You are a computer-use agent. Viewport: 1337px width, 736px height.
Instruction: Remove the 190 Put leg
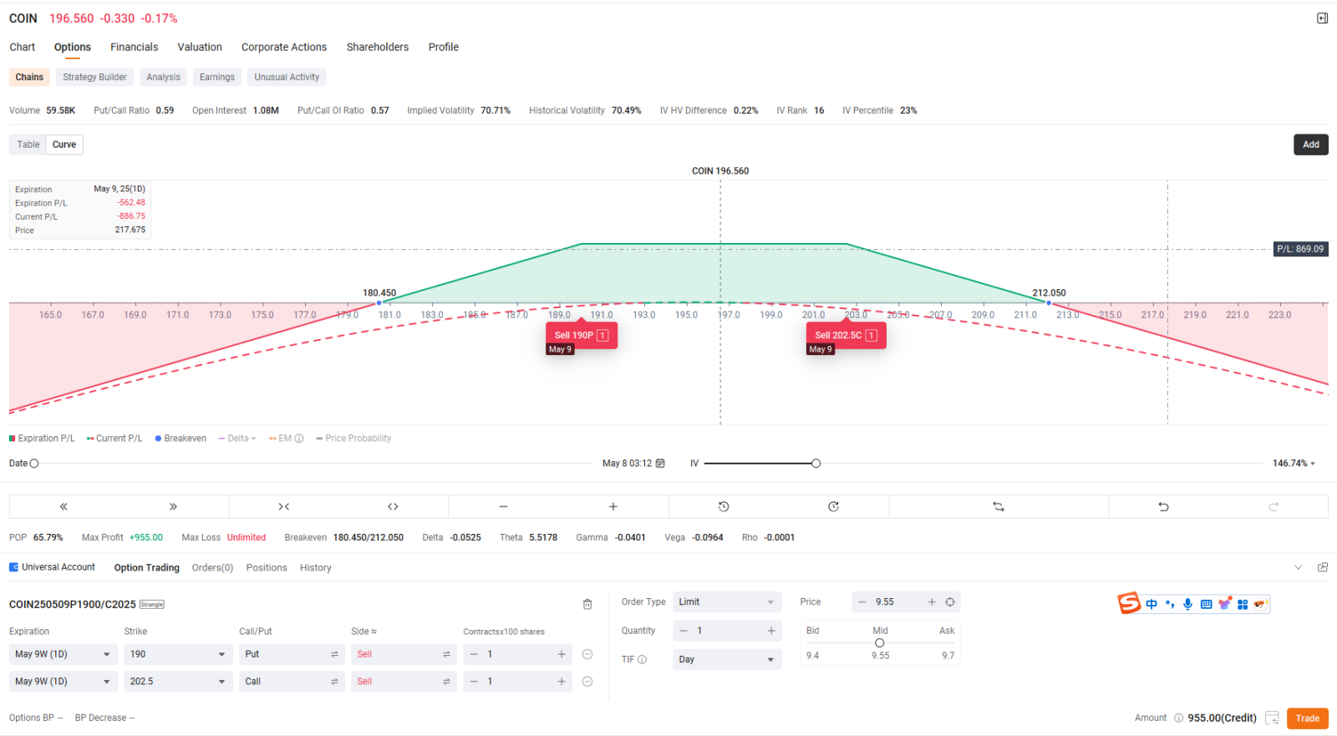click(x=587, y=654)
